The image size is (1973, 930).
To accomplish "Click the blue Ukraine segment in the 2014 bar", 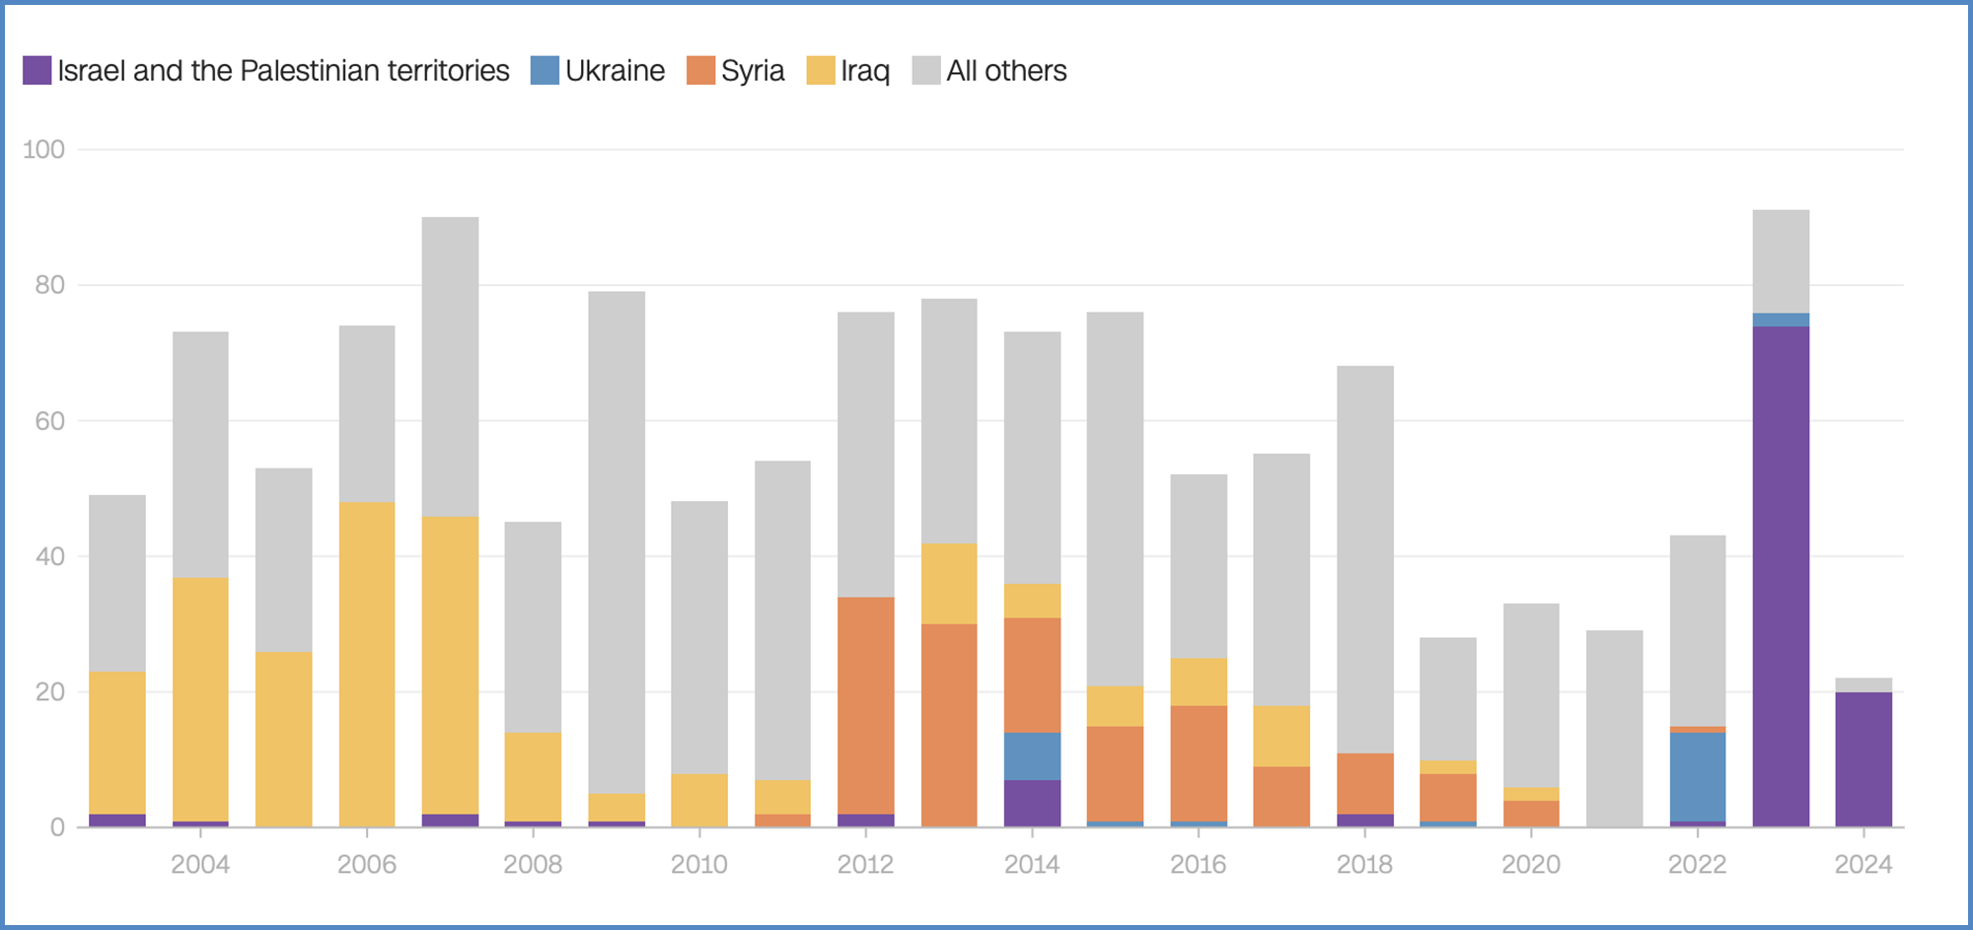I will 1032,756.
